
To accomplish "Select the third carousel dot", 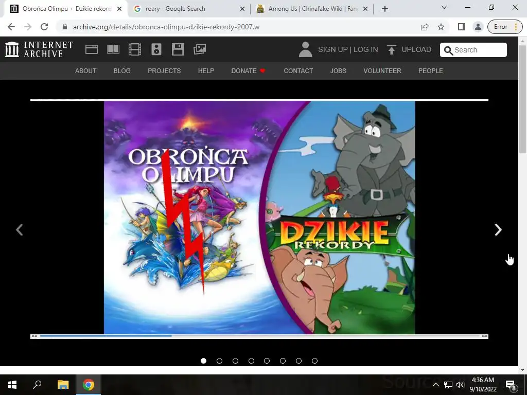I will 235,361.
